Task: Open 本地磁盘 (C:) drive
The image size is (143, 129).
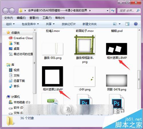Action: (19, 102)
